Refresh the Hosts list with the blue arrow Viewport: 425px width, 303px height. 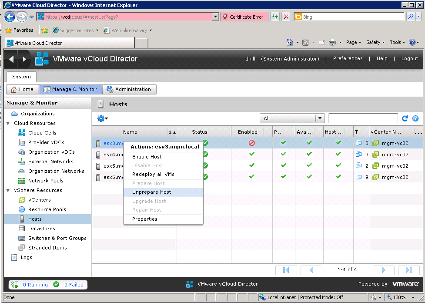tap(405, 118)
